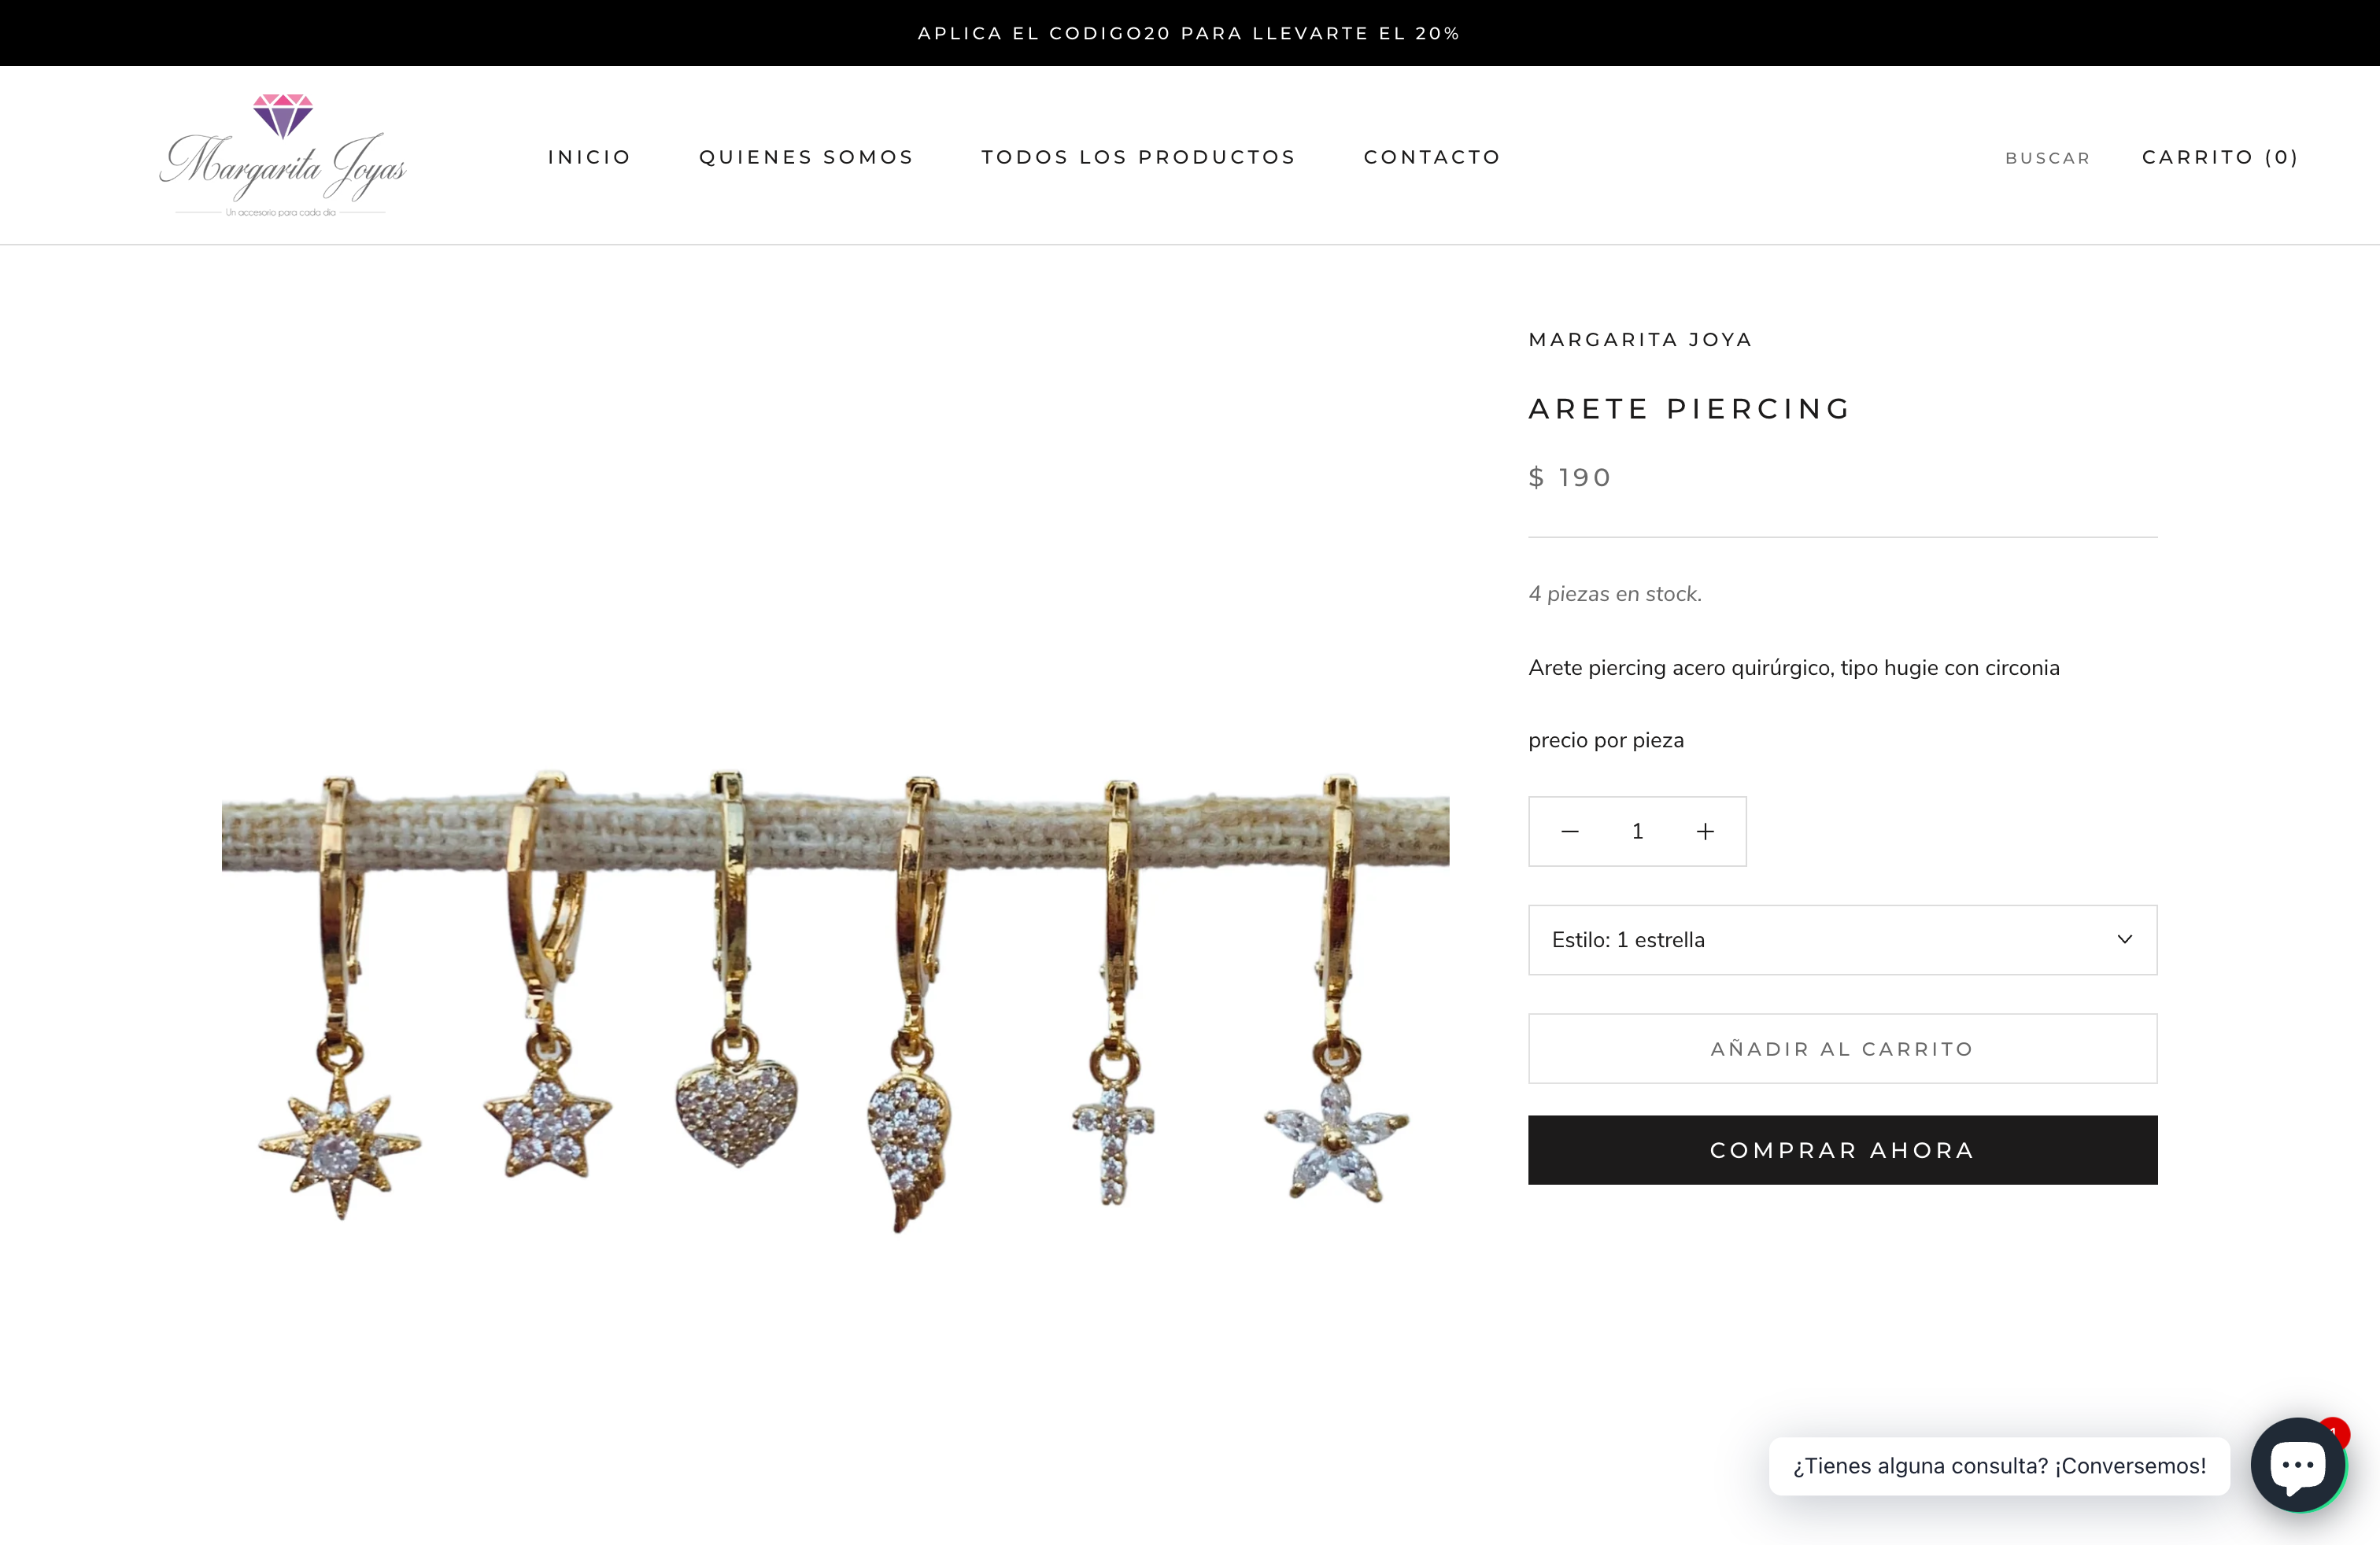Viewport: 2380px width, 1545px height.
Task: Click the earrings product image
Action: tap(835, 999)
